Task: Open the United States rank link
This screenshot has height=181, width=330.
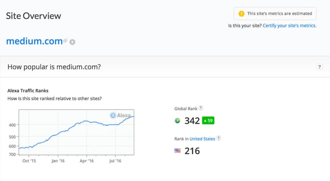Action: 202,139
